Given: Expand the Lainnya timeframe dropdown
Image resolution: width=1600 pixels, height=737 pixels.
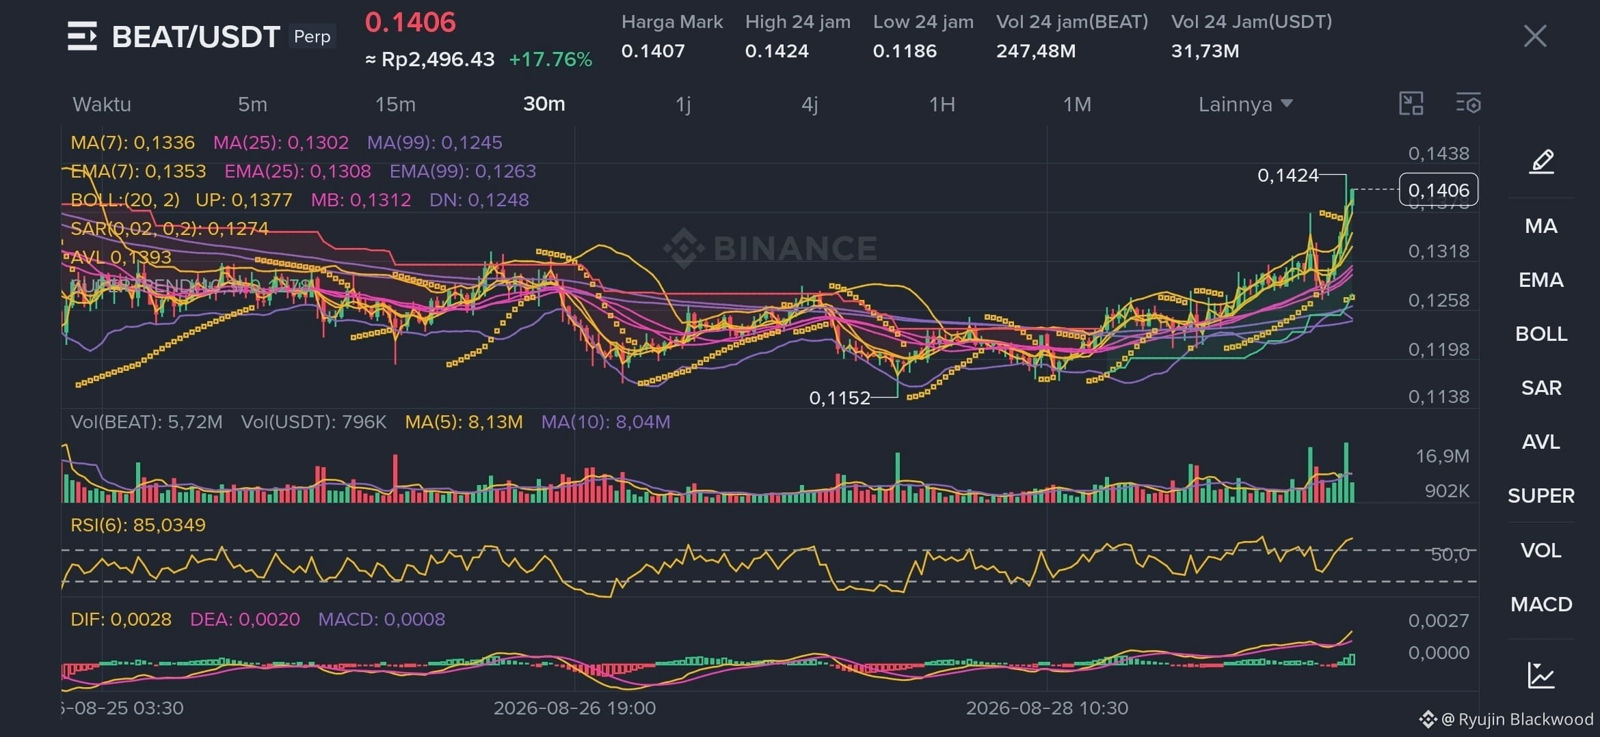Looking at the screenshot, I should (x=1245, y=104).
